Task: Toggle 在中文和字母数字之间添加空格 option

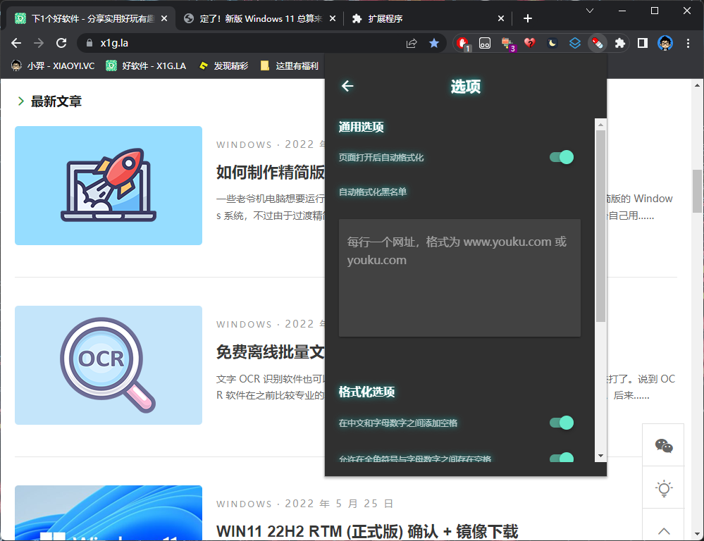Action: pyautogui.click(x=560, y=423)
